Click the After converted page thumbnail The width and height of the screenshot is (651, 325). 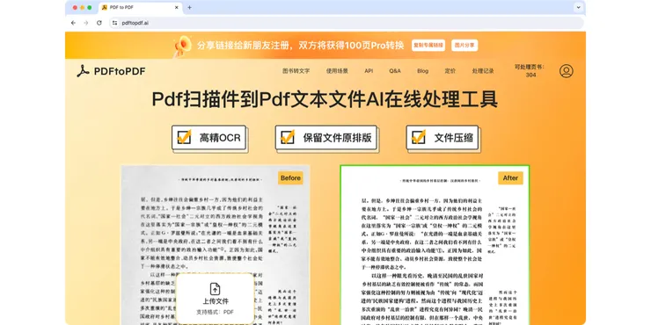tap(435, 245)
